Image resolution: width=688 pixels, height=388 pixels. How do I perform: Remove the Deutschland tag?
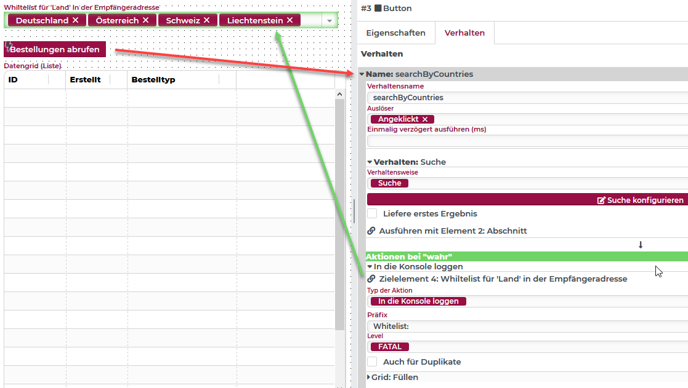pos(75,20)
